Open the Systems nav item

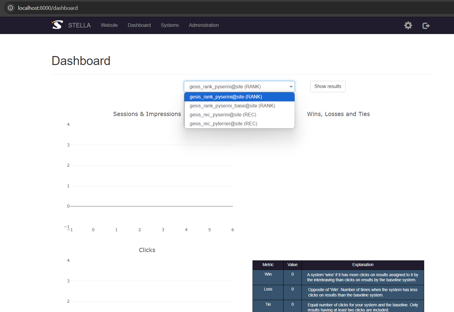click(170, 25)
